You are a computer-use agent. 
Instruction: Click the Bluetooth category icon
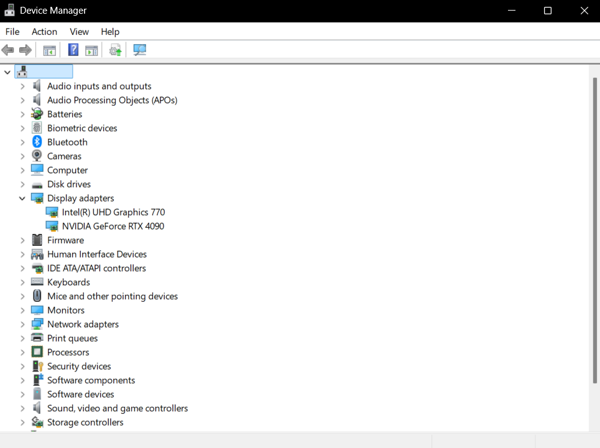click(37, 142)
